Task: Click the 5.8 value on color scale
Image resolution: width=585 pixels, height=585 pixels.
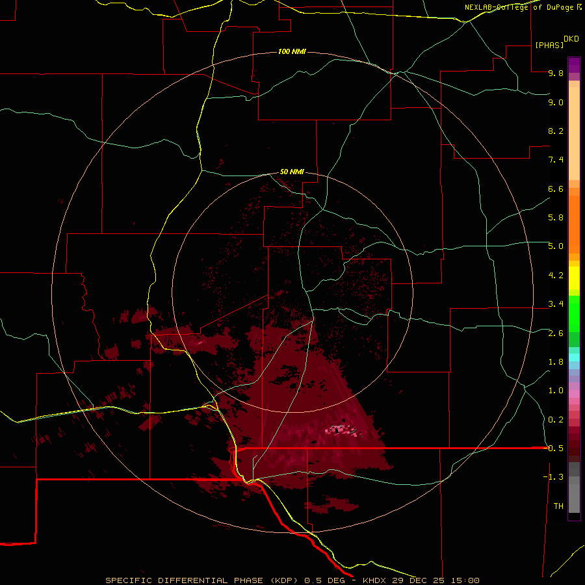Action: (556, 218)
